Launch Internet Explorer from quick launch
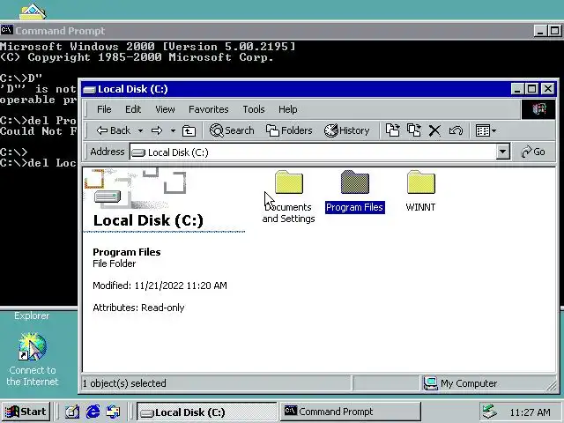The height and width of the screenshot is (423, 564). [93, 412]
